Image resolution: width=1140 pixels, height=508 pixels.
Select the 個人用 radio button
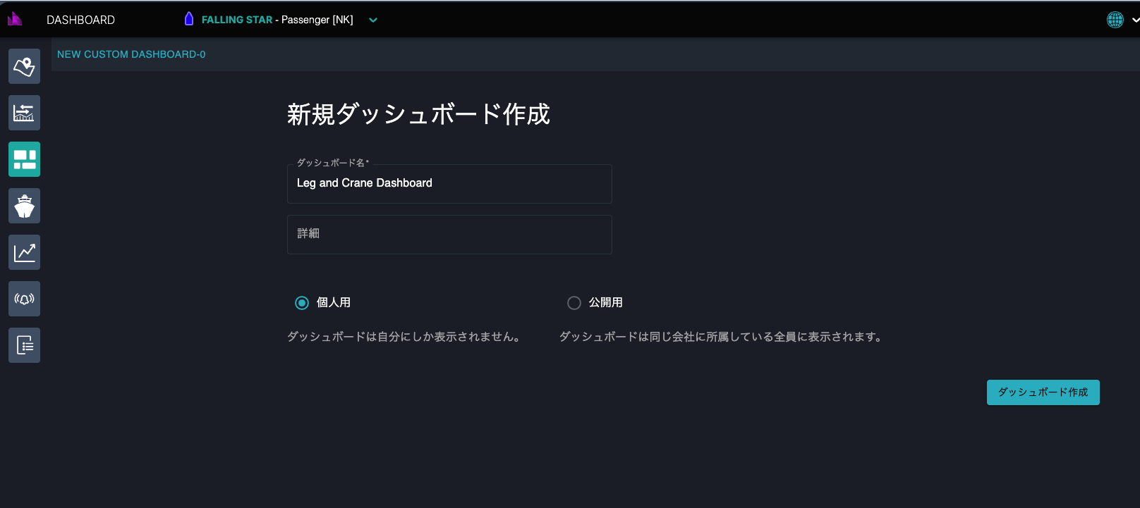click(302, 303)
